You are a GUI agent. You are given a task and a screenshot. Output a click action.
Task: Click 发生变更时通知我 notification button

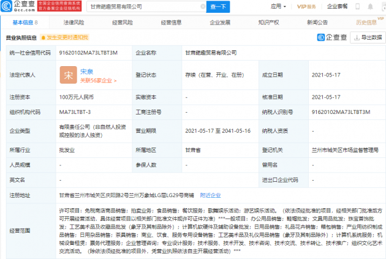tap(64, 37)
